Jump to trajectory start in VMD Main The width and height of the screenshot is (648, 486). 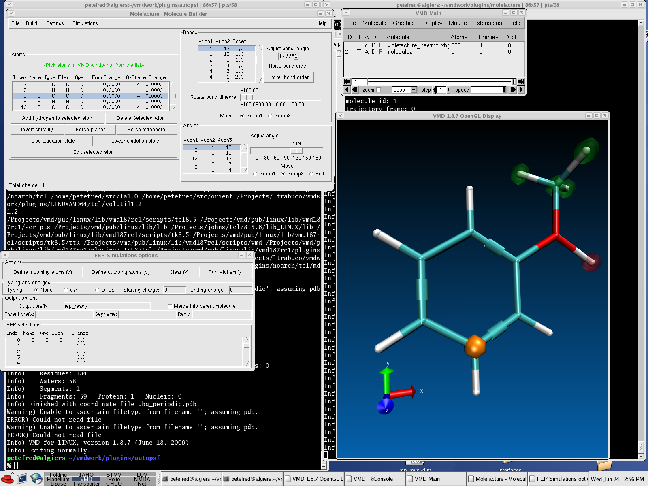(x=347, y=81)
